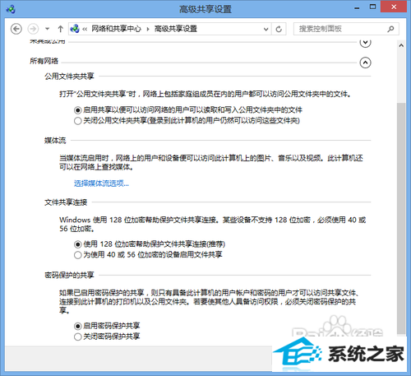
Task: Click the window title bar network icon
Action: [x=11, y=9]
